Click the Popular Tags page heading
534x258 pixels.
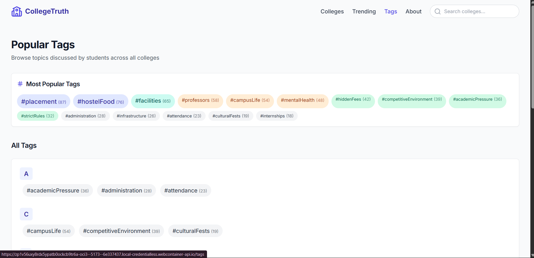(43, 45)
